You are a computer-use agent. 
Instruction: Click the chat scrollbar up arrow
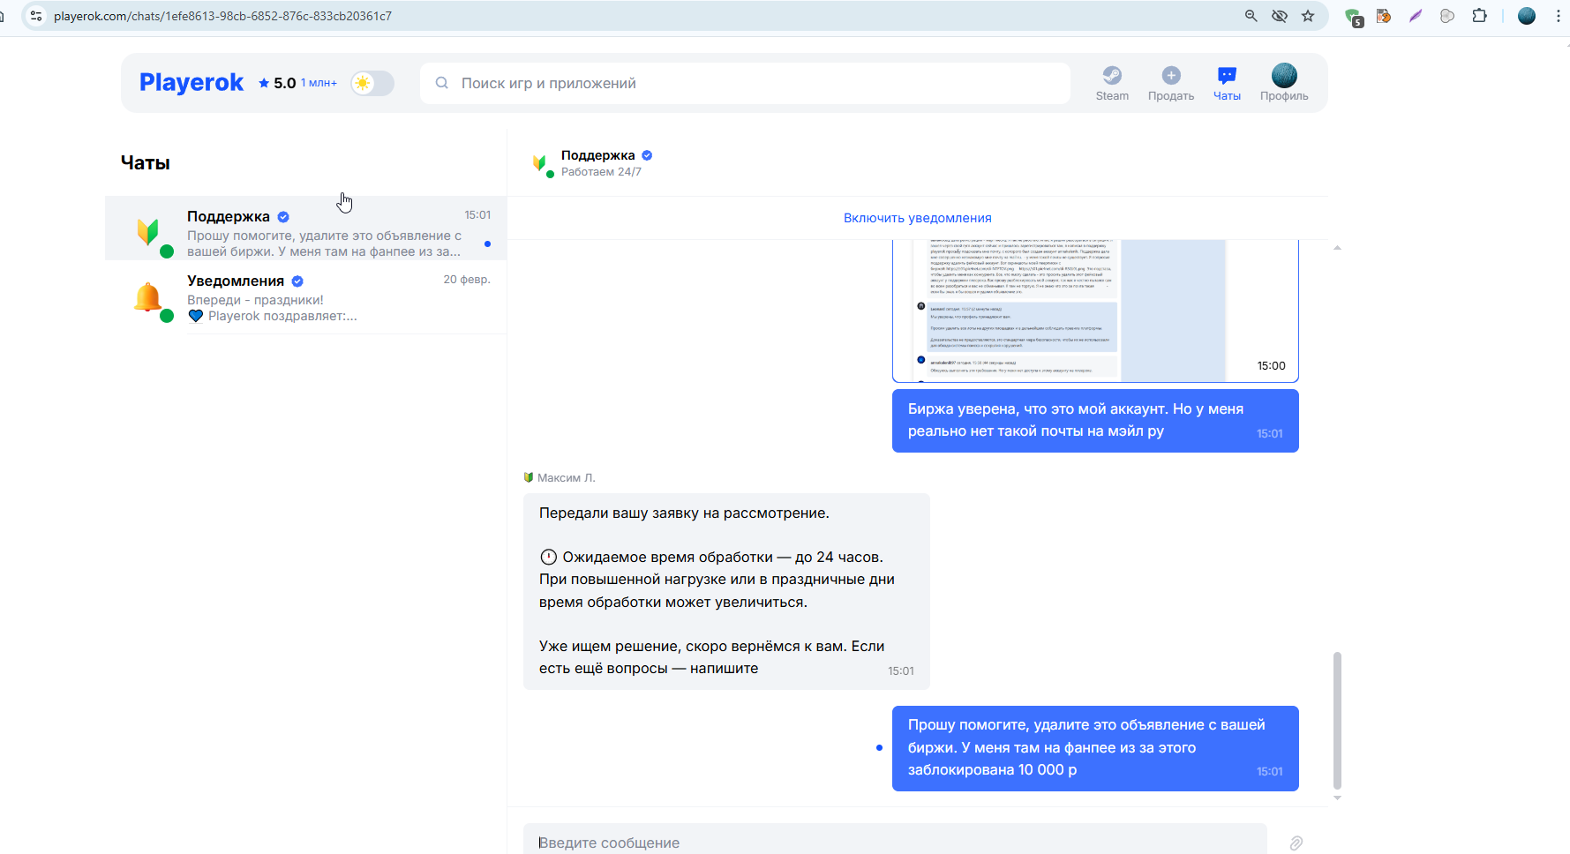click(x=1337, y=248)
